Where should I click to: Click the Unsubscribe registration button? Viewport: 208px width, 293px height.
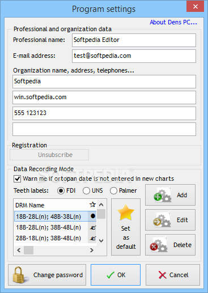49,155
